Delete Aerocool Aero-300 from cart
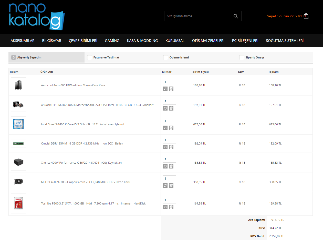The height and width of the screenshot is (241, 323). tap(171, 89)
